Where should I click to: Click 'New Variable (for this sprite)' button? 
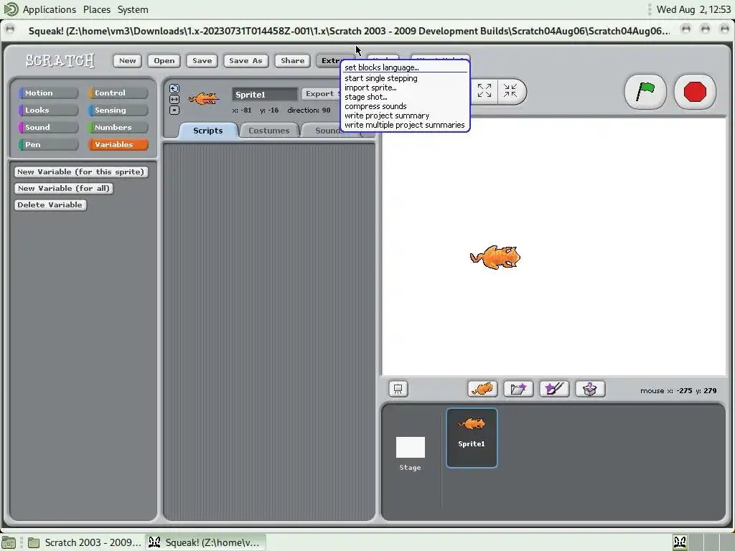[x=82, y=172]
